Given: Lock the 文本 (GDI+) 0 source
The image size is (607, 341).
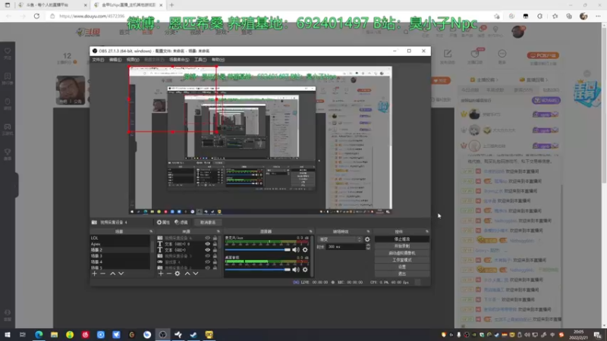Looking at the screenshot, I should (215, 244).
